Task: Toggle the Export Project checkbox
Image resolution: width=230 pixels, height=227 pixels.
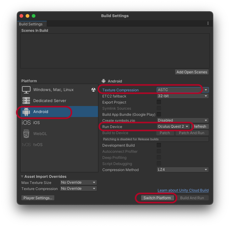Action: (159, 102)
